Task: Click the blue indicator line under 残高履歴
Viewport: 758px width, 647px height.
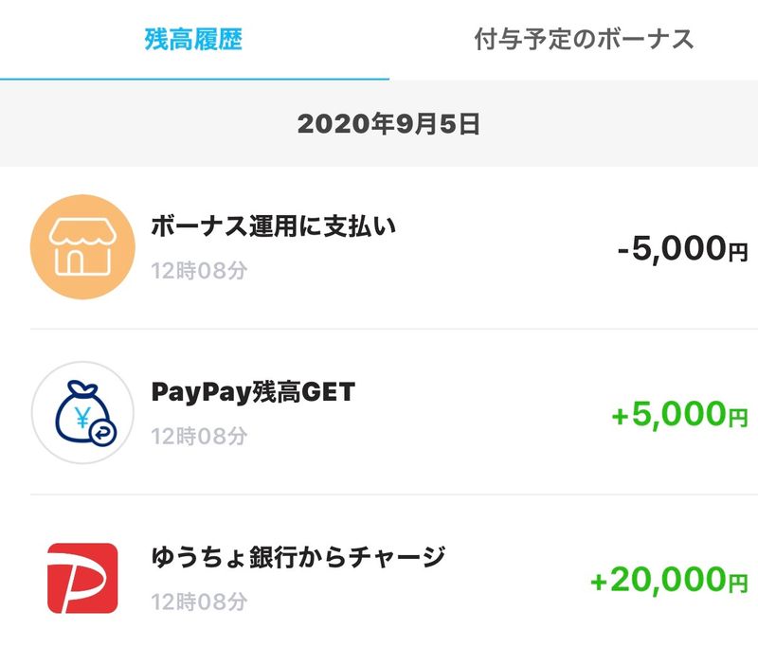Action: [194, 79]
